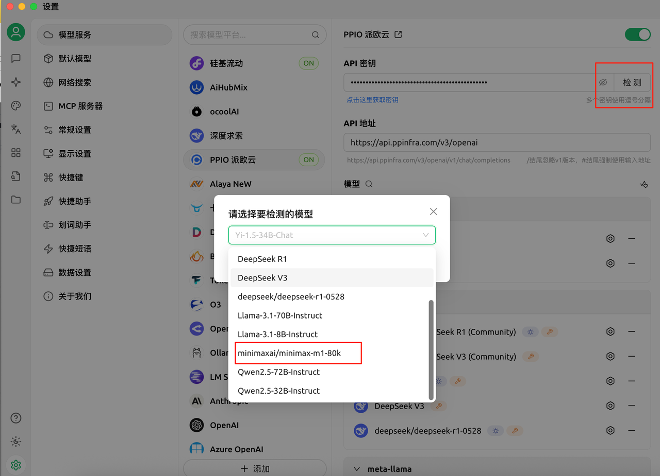Open 显示设置 settings section

coord(105,153)
